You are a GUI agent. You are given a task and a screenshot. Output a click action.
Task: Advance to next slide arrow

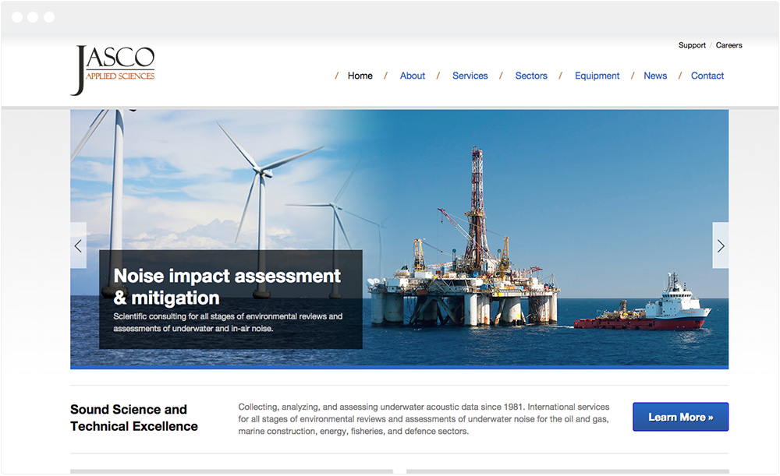(x=720, y=245)
